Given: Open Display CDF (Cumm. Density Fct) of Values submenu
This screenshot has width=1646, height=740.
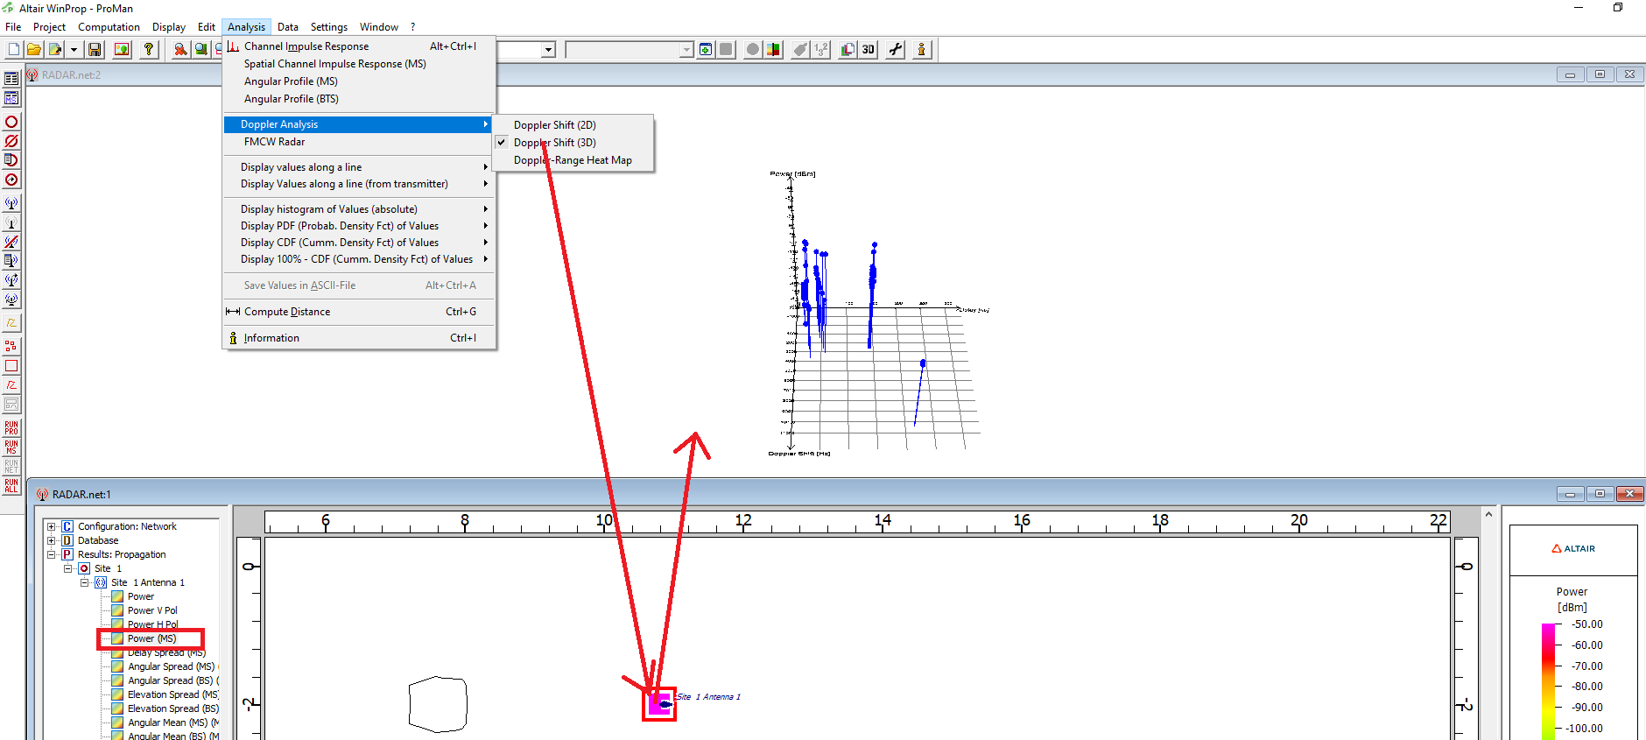Looking at the screenshot, I should 360,243.
